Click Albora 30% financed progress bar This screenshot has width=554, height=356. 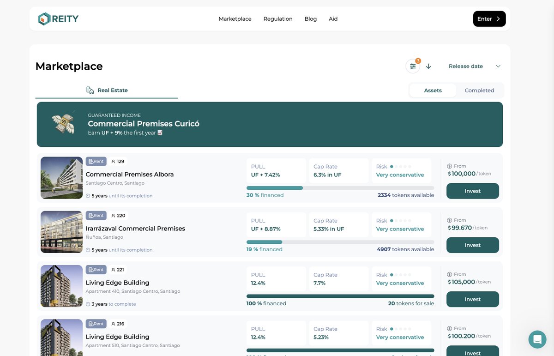[340, 188]
